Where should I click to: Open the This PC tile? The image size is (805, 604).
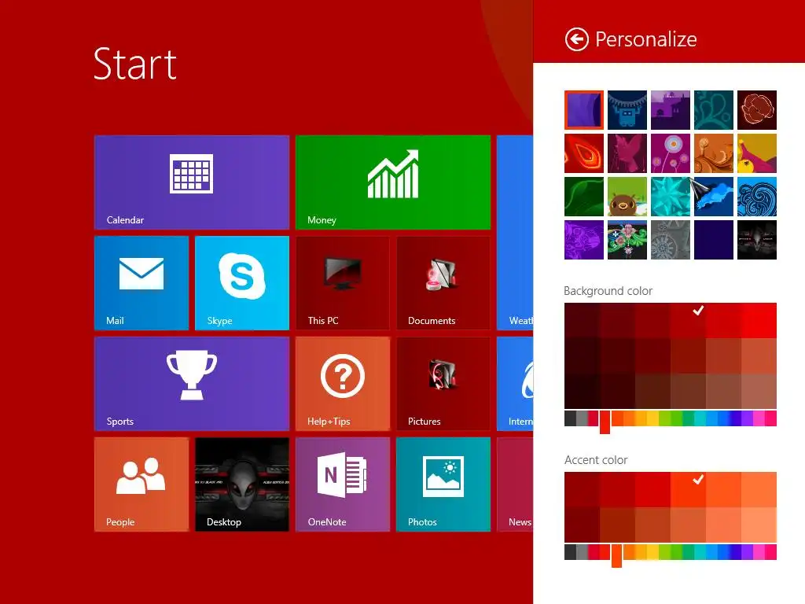pos(343,283)
